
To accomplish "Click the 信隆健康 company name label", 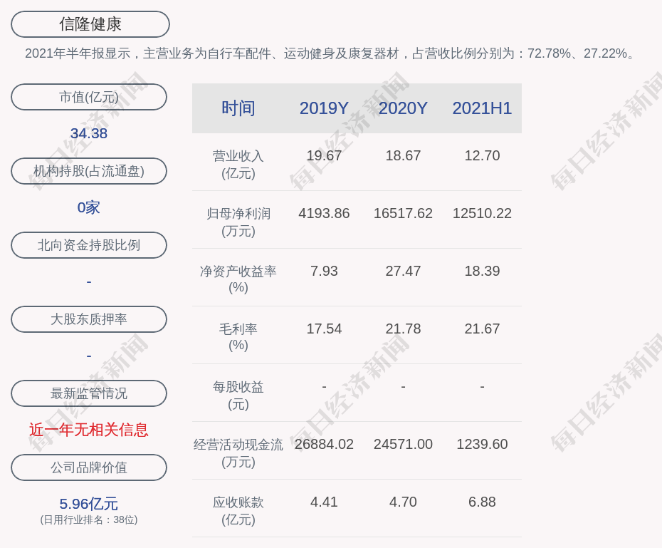I will click(x=90, y=24).
